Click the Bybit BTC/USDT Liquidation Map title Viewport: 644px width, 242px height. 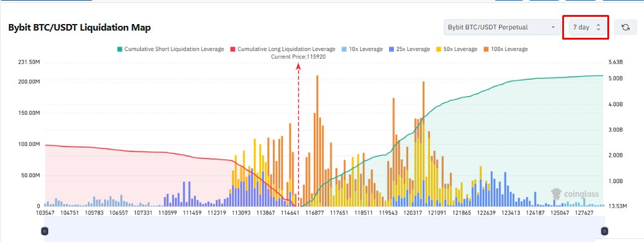click(80, 28)
